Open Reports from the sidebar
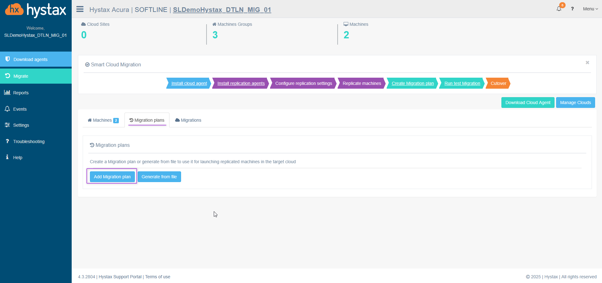Screen dimensions: 602x283 point(21,93)
